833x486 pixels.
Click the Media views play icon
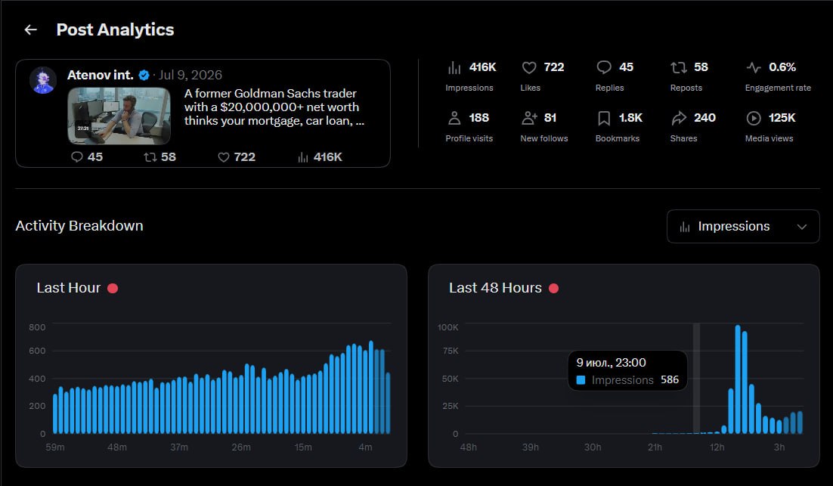point(754,118)
